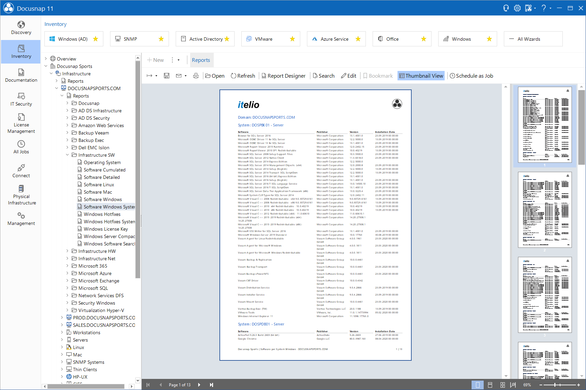
Task: Open the Connect section
Action: click(21, 171)
